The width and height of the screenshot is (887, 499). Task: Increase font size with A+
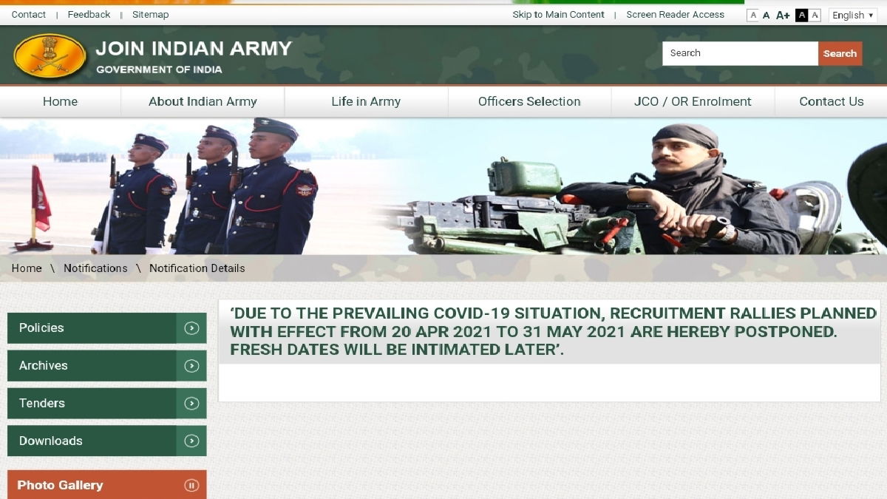[x=783, y=16]
